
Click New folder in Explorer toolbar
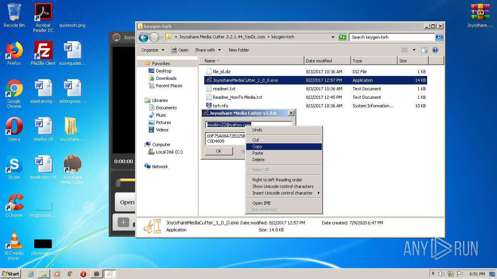click(x=239, y=50)
